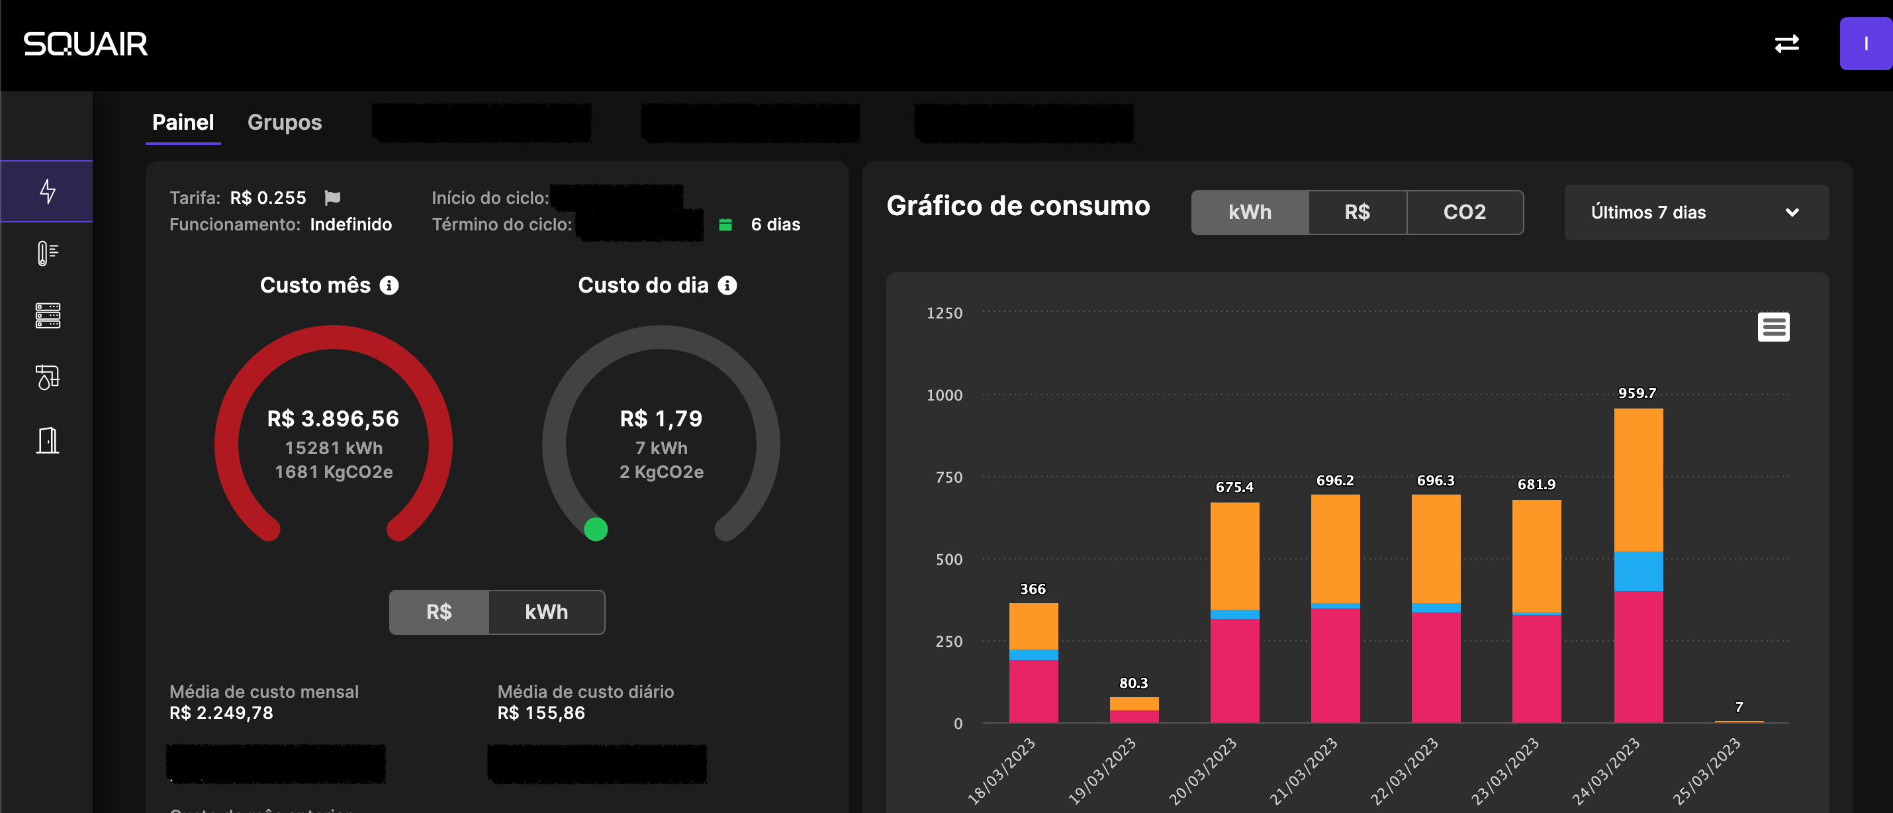
Task: Switch consumption chart to R$ view
Action: click(x=1357, y=213)
